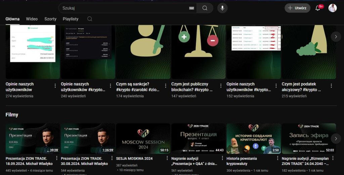Open podatek akcyzowy short thumbnail
The width and height of the screenshot is (344, 175).
(309, 52)
